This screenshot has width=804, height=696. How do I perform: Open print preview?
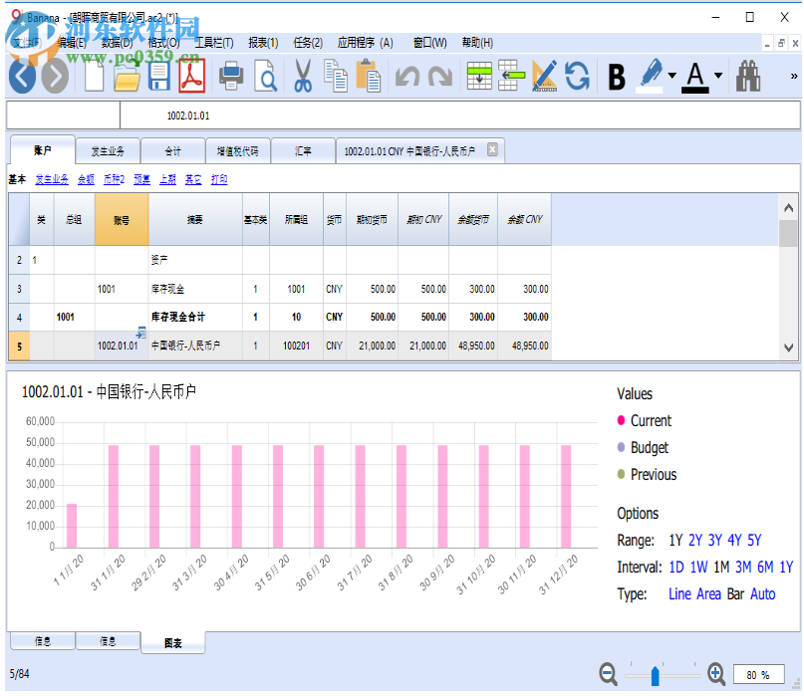point(266,77)
